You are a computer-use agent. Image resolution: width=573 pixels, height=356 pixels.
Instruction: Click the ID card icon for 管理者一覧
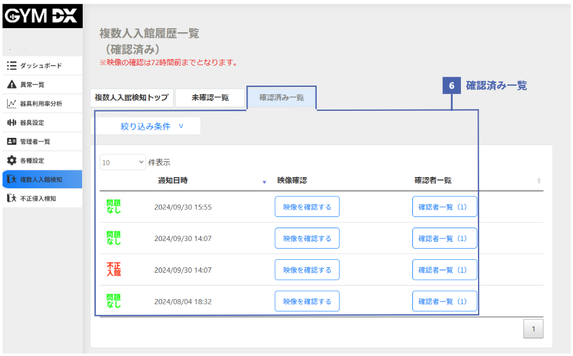pyautogui.click(x=12, y=141)
